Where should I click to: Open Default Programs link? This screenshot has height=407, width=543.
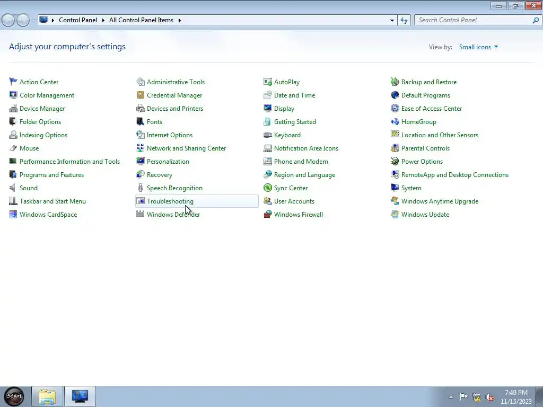coord(426,95)
